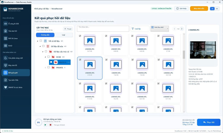Click the info icon in Giới thiệu
Image resolution: width=223 pixels, height=133 pixels.
tap(178, 9)
